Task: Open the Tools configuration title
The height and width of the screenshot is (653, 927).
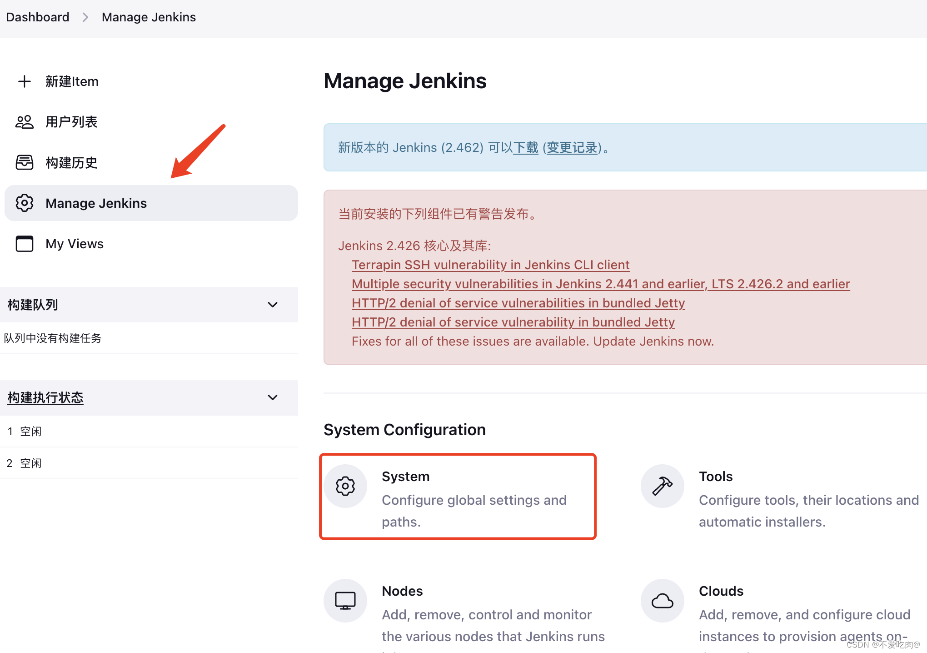Action: [716, 477]
